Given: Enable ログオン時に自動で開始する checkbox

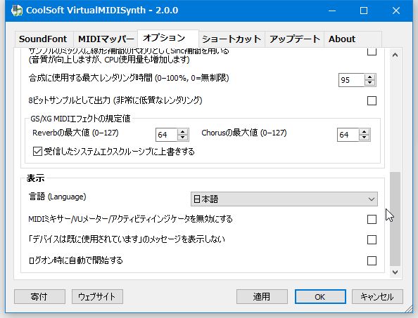Looking at the screenshot, I should coord(372,260).
